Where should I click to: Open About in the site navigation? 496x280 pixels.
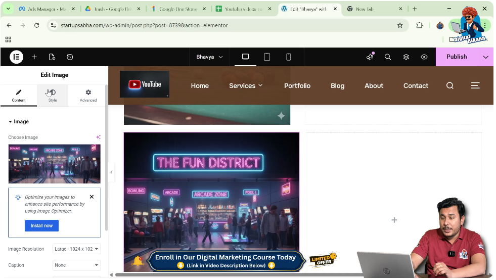374,86
